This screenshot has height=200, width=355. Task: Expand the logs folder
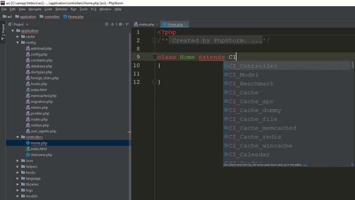pyautogui.click(x=18, y=190)
